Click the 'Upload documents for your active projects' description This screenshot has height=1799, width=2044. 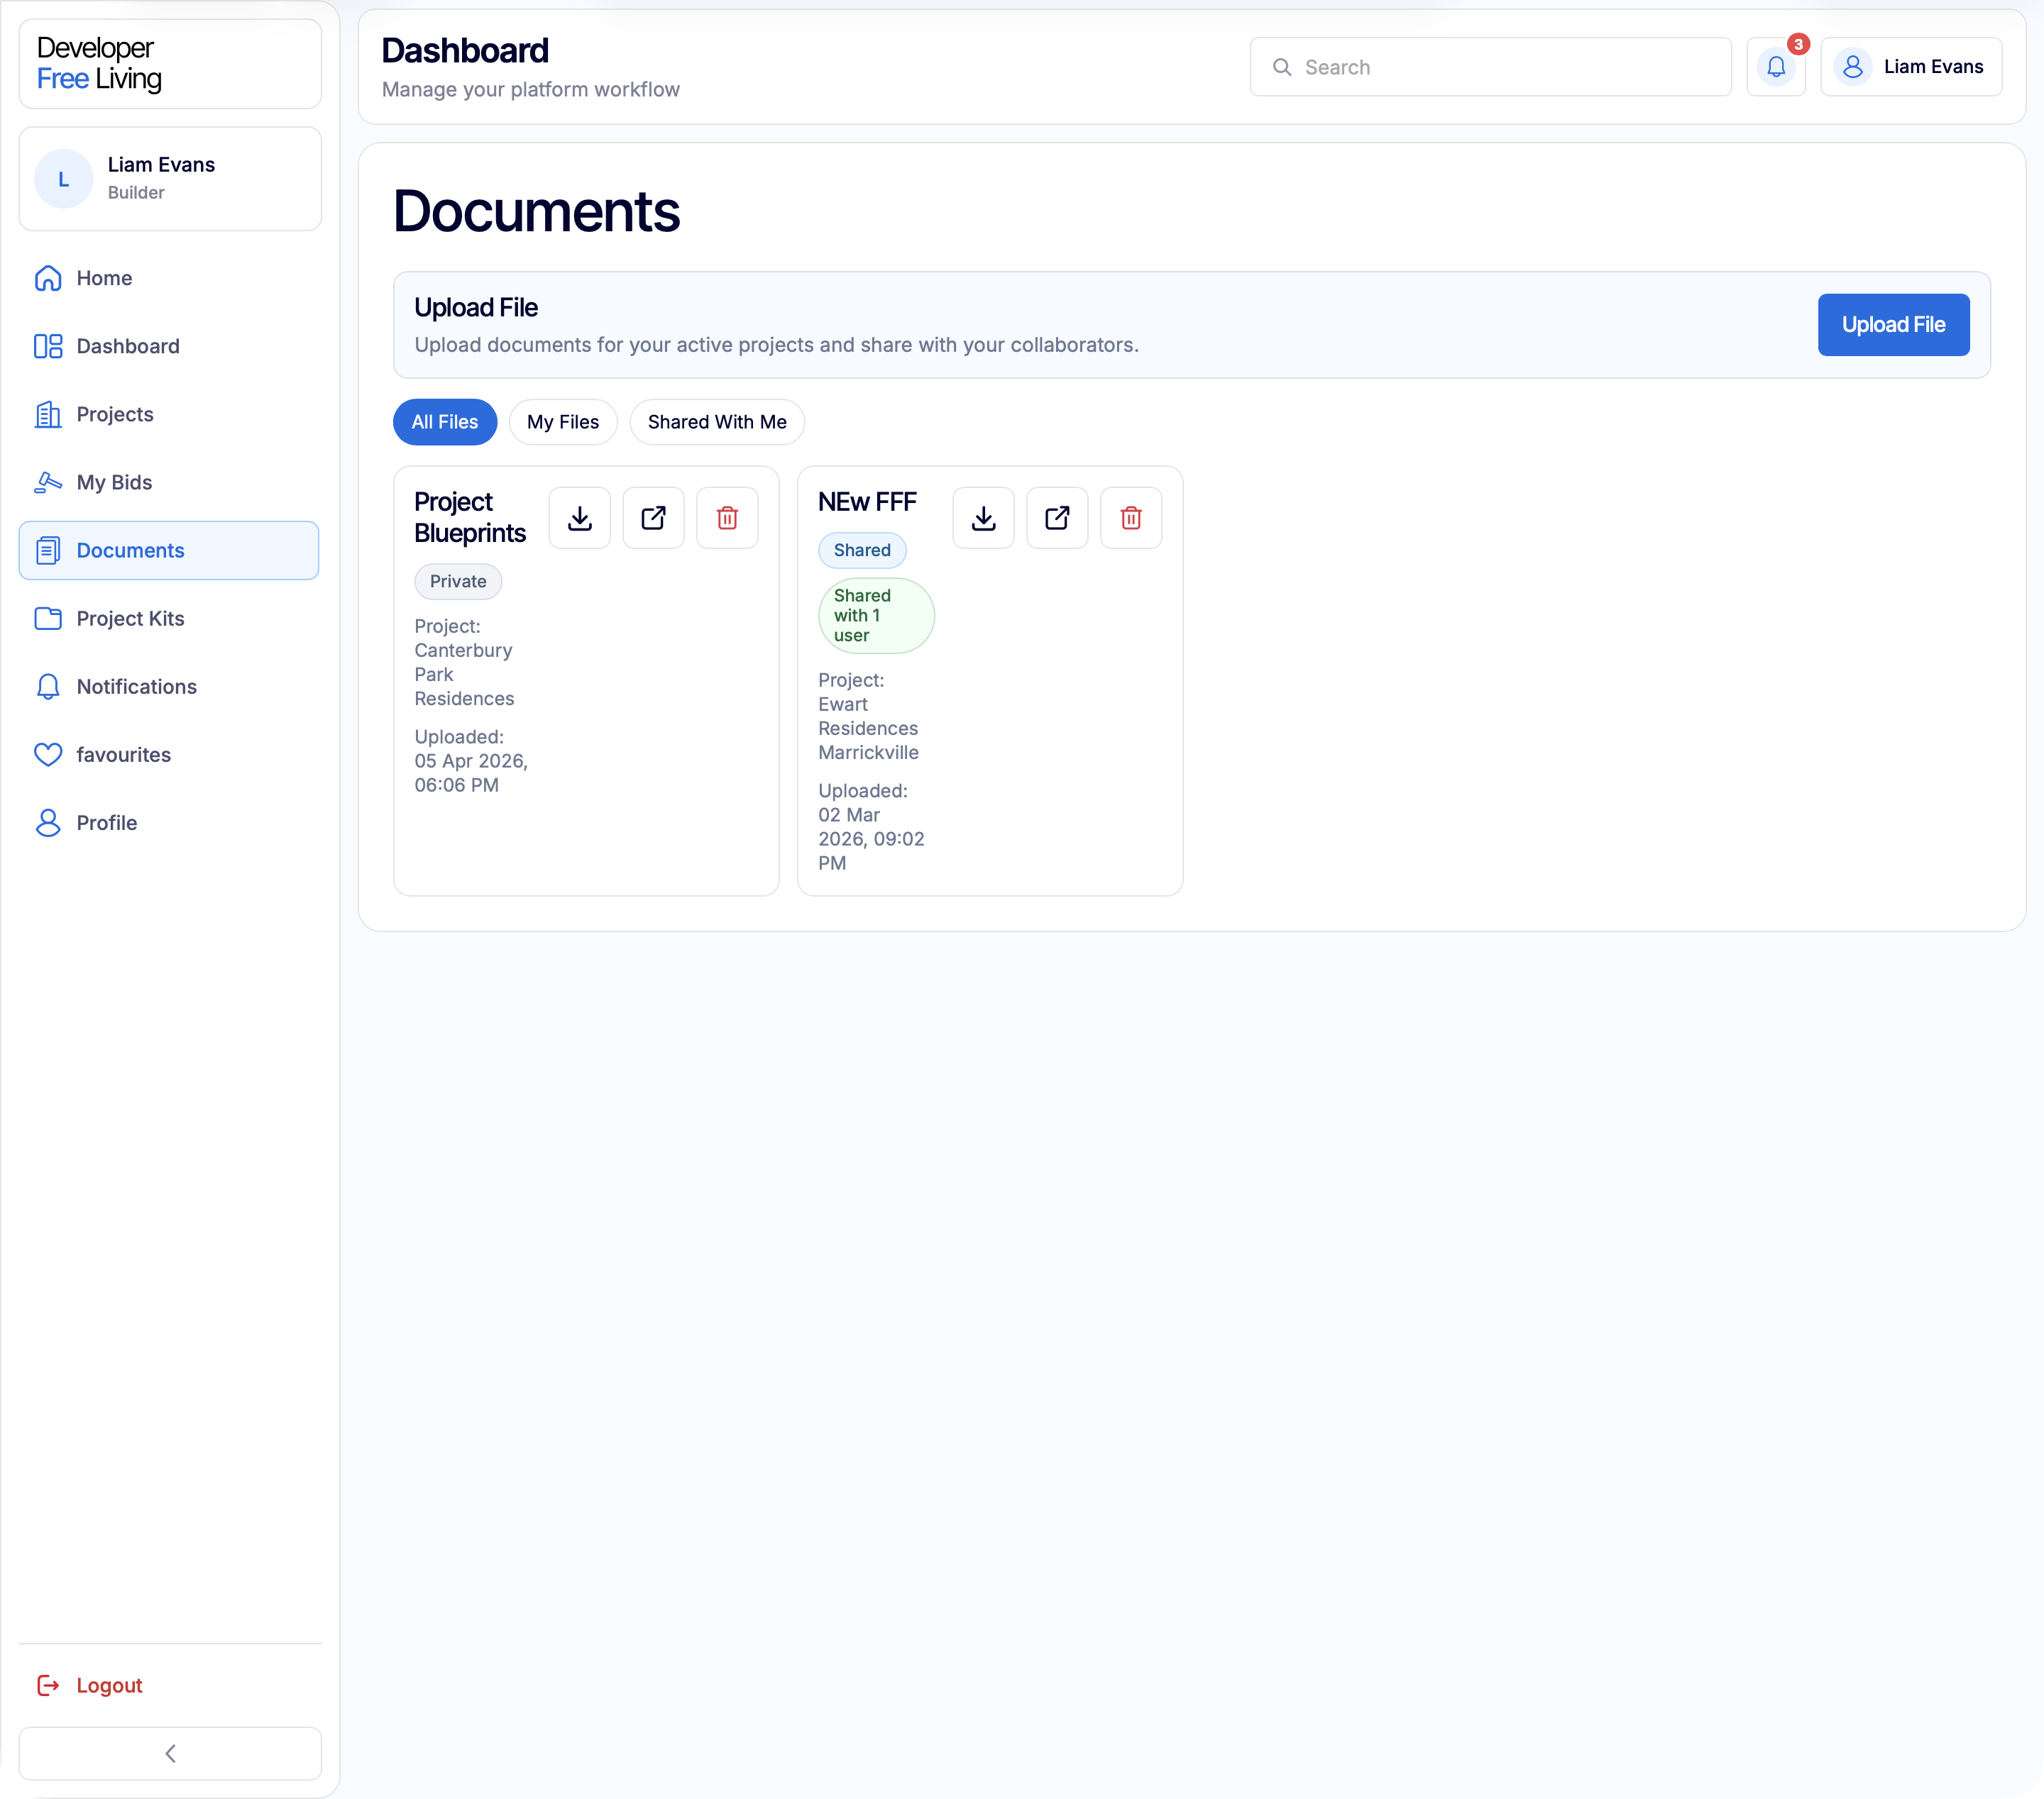[776, 345]
